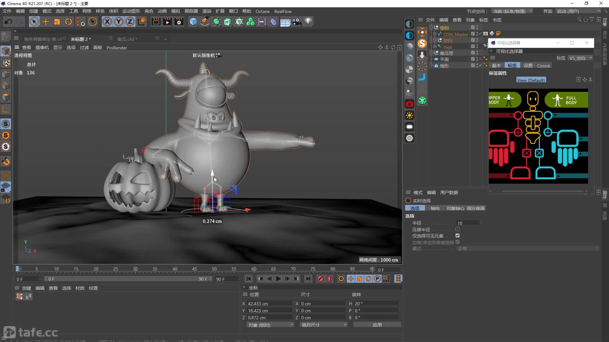Select the Live Selection tool in the toolbar
Viewport: 609px width, 342px height.
pos(34,22)
